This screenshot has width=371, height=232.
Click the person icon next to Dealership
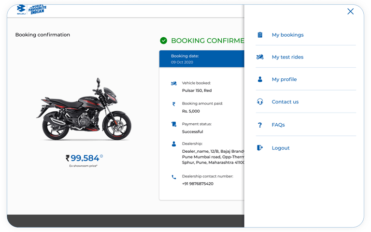(174, 144)
